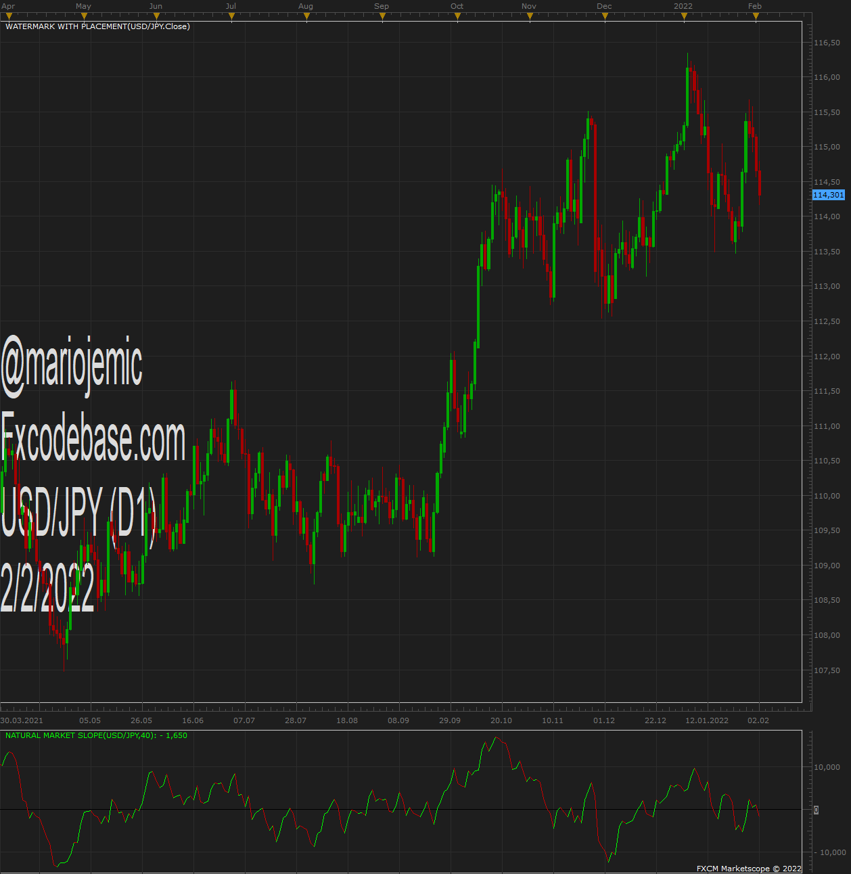This screenshot has width=851, height=874.
Task: Click the current price tag 114,301
Action: click(x=829, y=195)
